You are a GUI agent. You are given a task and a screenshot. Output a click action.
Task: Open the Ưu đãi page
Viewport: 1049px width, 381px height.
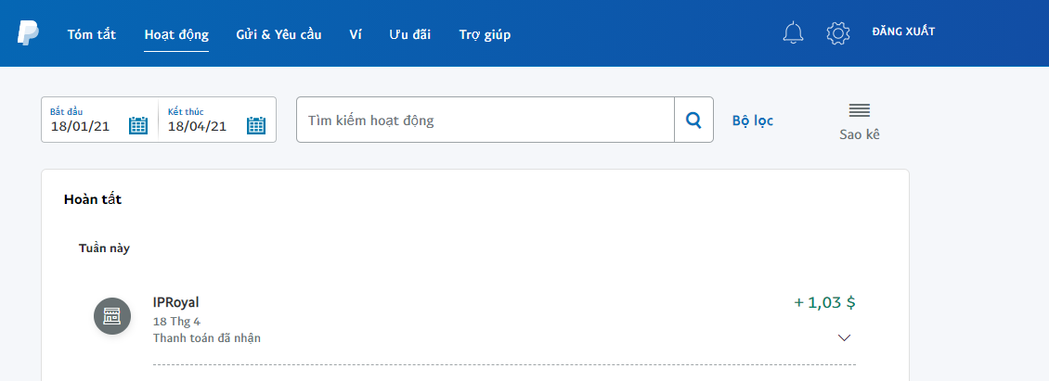click(410, 35)
